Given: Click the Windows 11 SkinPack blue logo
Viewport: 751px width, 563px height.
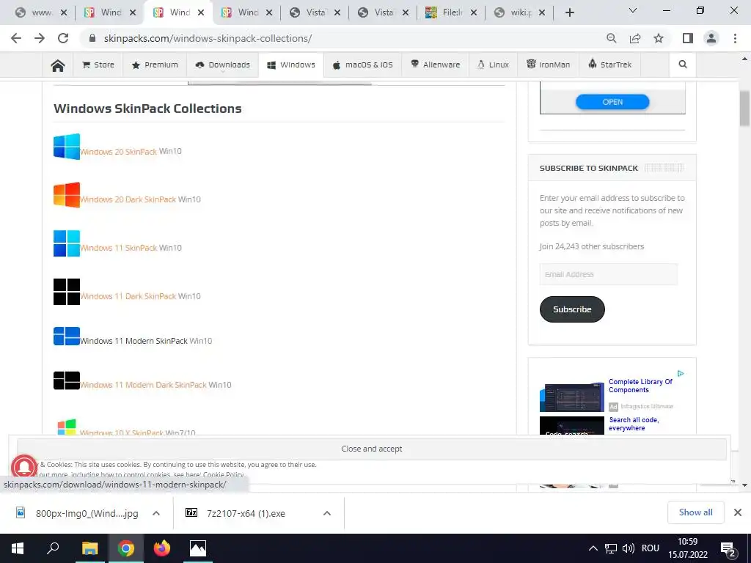Looking at the screenshot, I should tap(67, 243).
